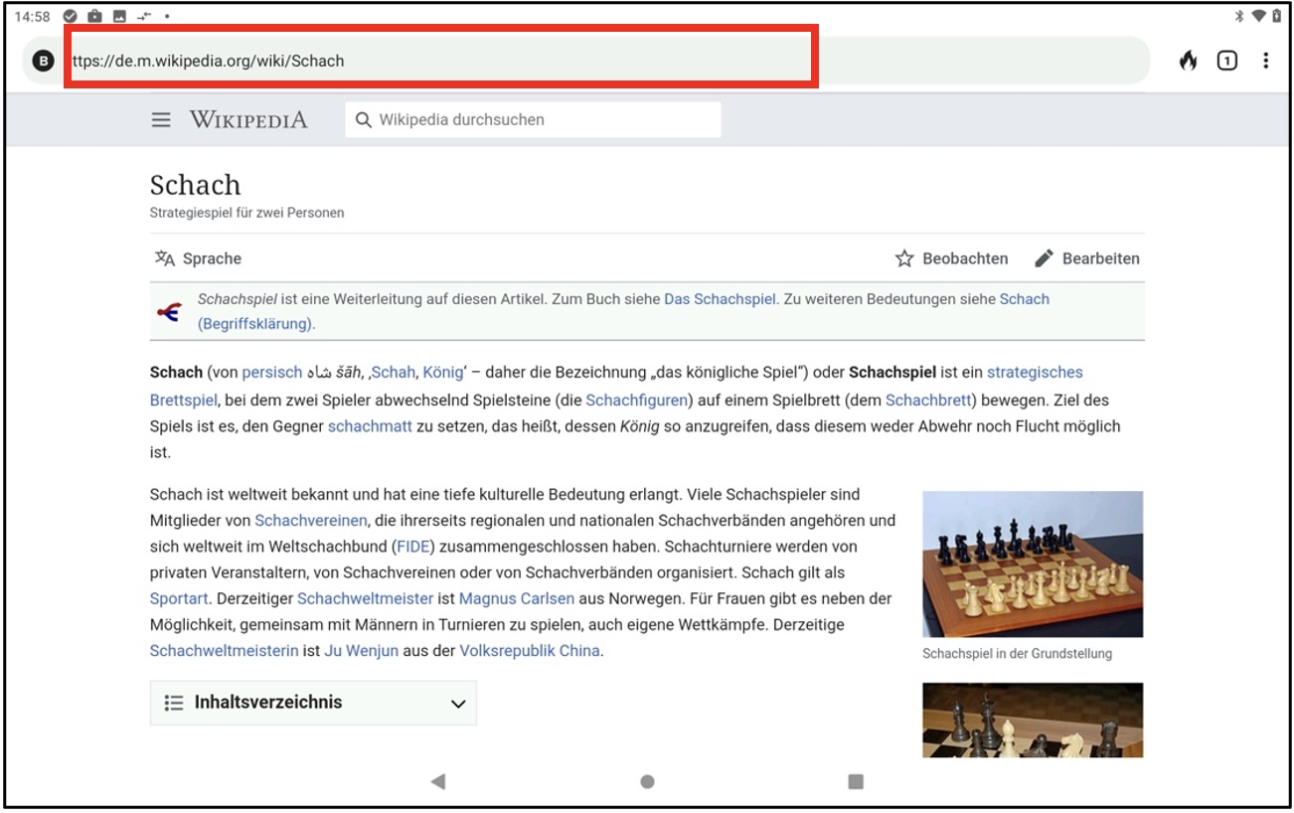Tap the Android recent apps square button
Image resolution: width=1294 pixels, height=813 pixels.
(856, 782)
